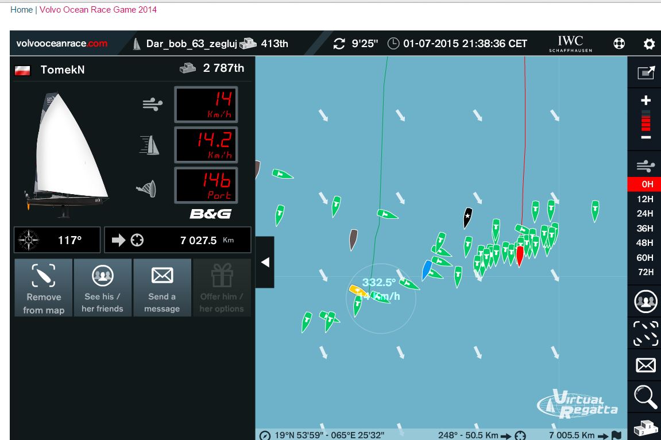
Task: Click the 7 005.5 Km finish distance
Action: [x=571, y=435]
